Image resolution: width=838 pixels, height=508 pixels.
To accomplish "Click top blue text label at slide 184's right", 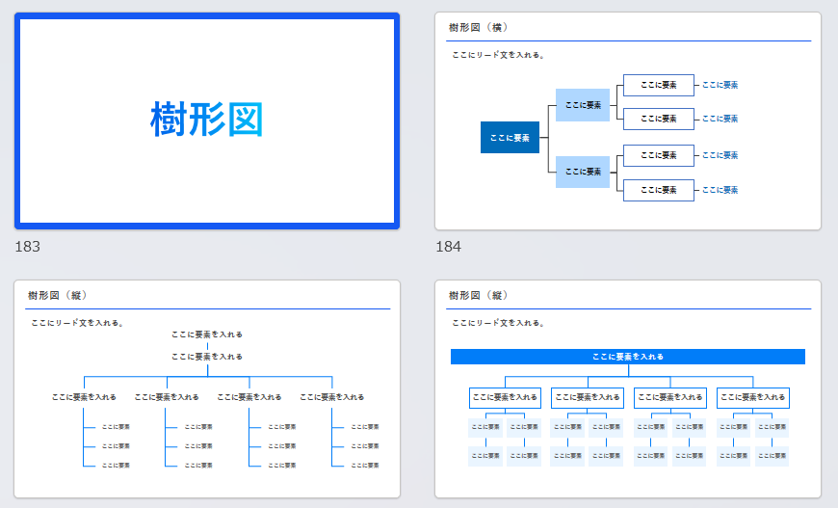I will 720,85.
